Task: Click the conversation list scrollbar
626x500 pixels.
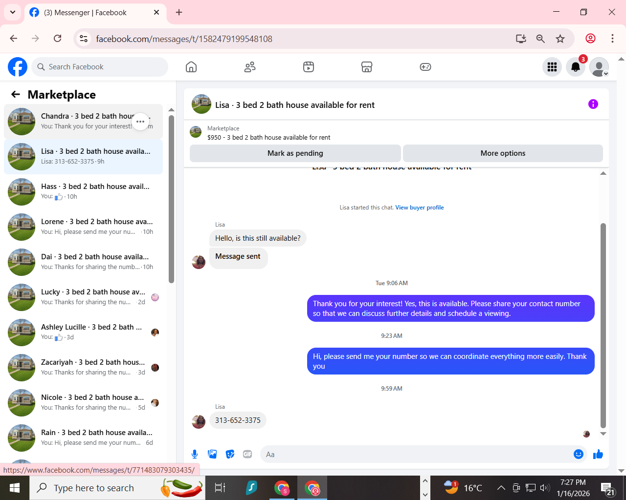Action: [x=171, y=199]
